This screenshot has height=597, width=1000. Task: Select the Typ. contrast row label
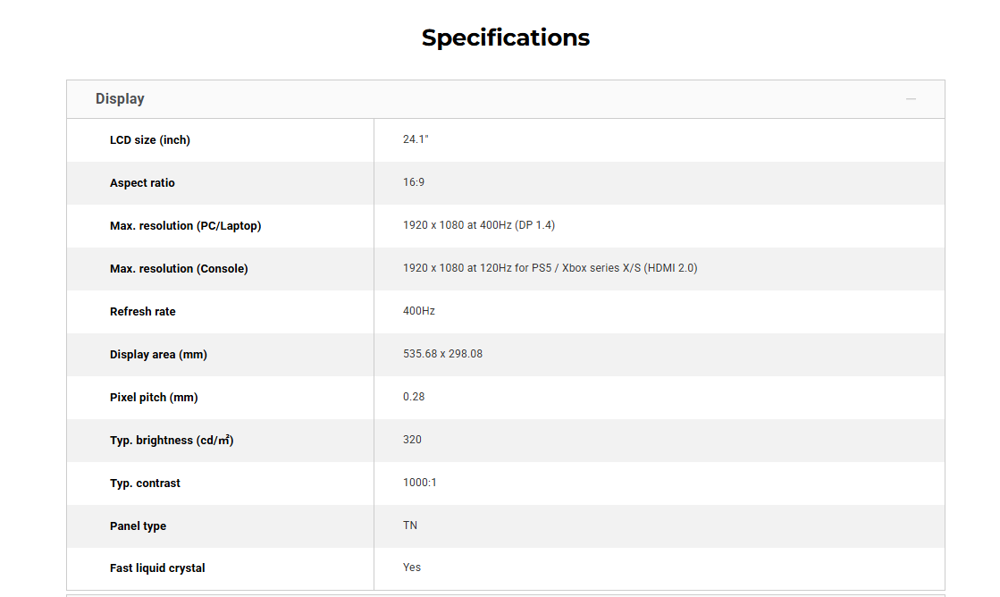coord(145,483)
